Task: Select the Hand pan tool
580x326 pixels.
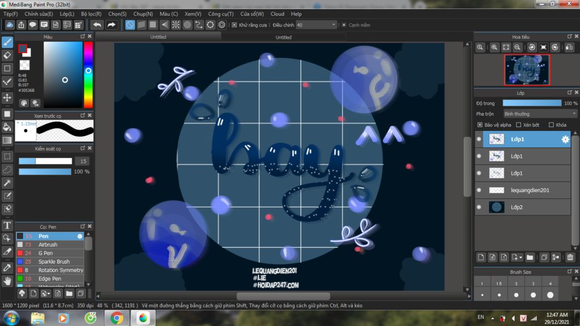Action: pos(7,281)
